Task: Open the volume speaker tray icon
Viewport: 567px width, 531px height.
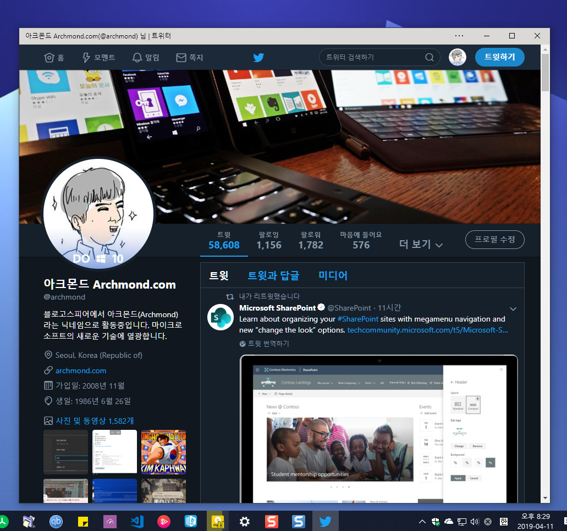Action: point(475,522)
